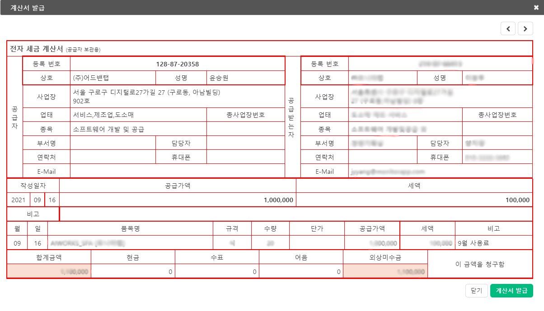Close the 계산서 발급 dialog with X icon

(536, 8)
